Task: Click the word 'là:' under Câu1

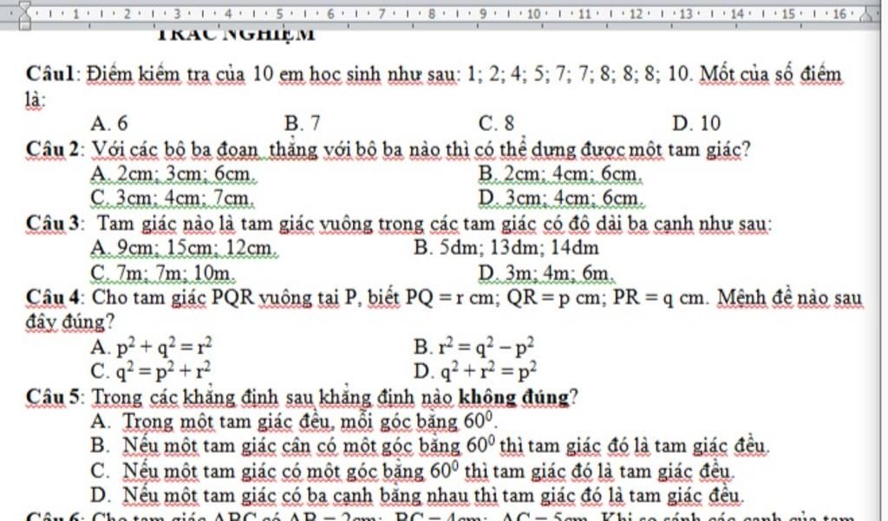Action: coord(36,99)
